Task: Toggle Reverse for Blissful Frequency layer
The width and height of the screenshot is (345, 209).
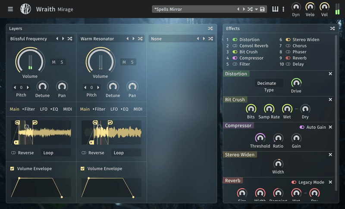Action: [14, 153]
